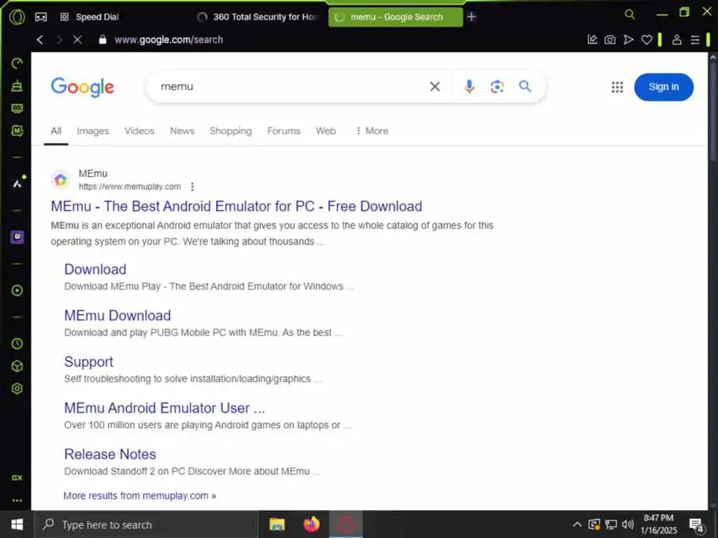
Task: Select the memu Google Search tab
Action: [395, 17]
